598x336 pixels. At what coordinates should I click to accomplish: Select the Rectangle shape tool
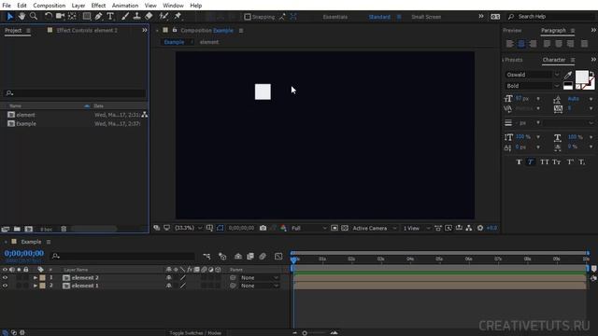87,17
